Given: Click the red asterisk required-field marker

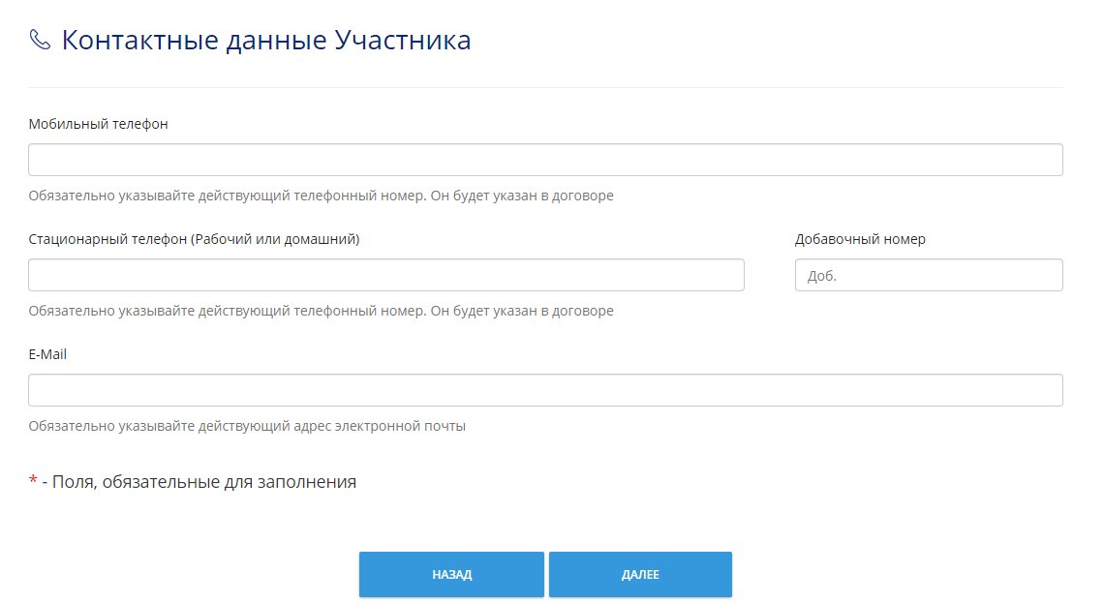Looking at the screenshot, I should 32,481.
